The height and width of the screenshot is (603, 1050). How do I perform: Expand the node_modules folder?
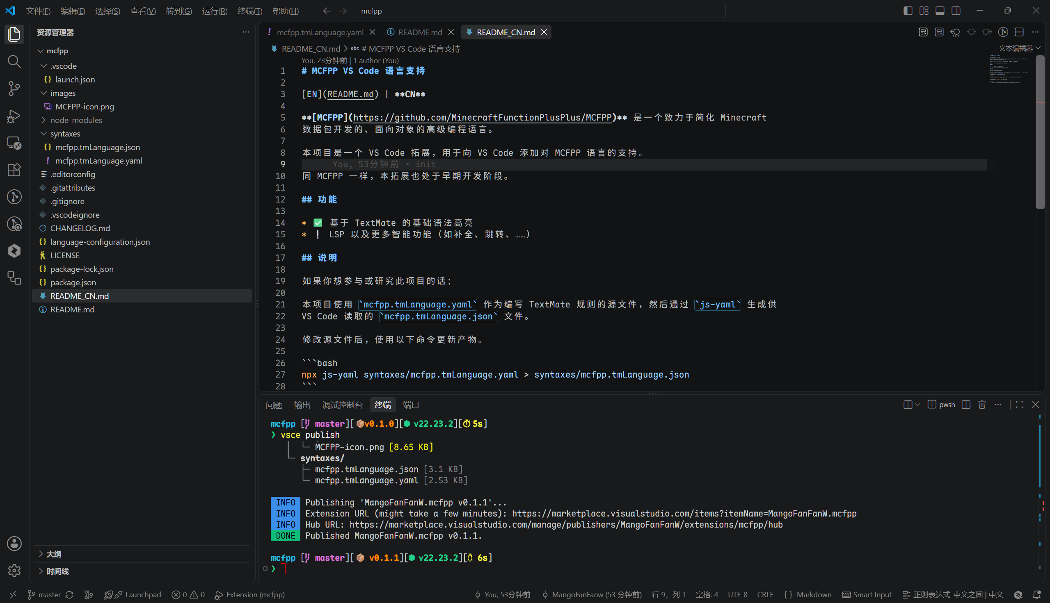[43, 120]
